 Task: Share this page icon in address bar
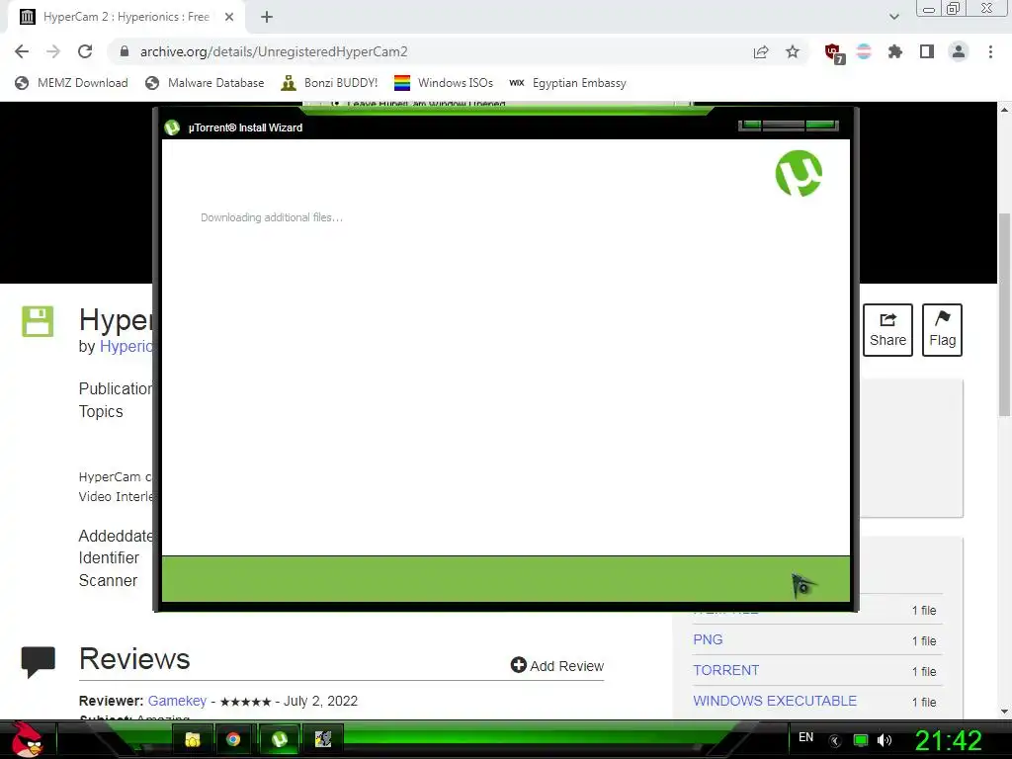click(x=761, y=52)
